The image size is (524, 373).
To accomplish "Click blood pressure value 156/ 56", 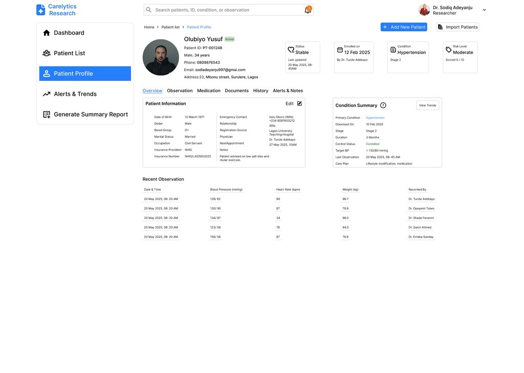I will click(215, 237).
